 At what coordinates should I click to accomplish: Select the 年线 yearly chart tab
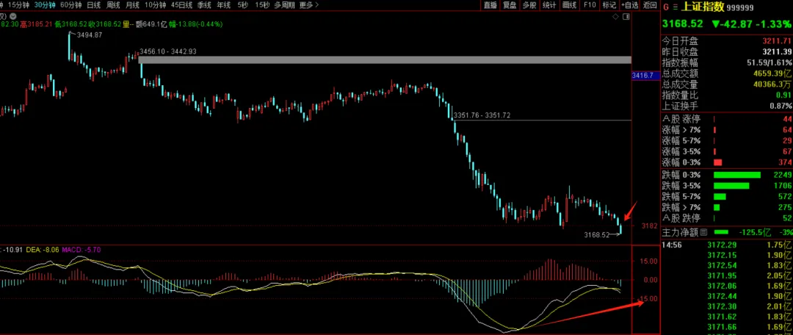[223, 5]
